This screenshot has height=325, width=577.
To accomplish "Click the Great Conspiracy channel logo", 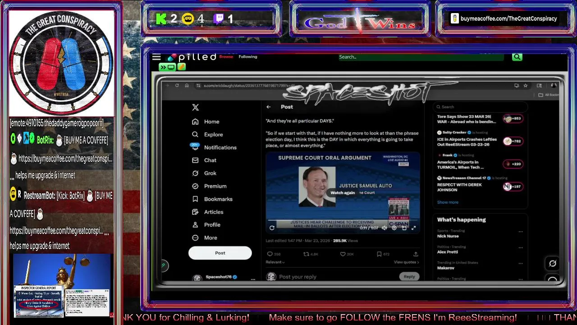I will click(x=61, y=62).
